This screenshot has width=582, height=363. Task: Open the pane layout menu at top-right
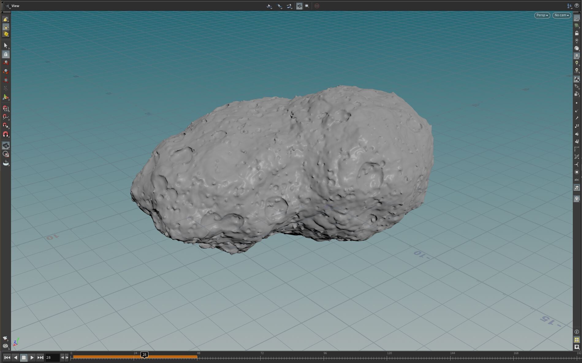pos(569,6)
